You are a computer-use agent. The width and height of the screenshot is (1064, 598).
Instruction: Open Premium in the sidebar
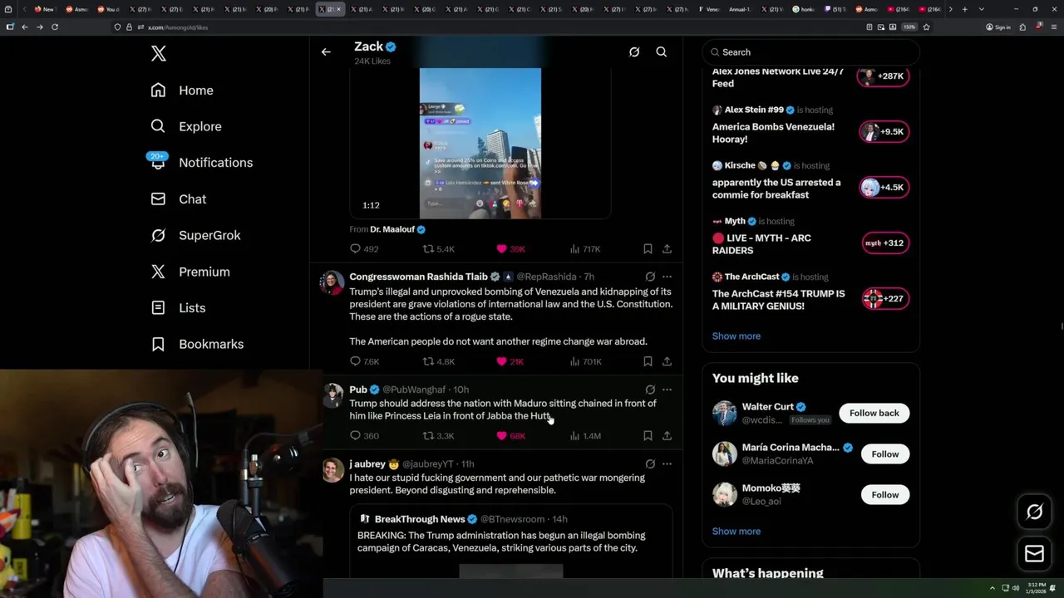pyautogui.click(x=190, y=272)
